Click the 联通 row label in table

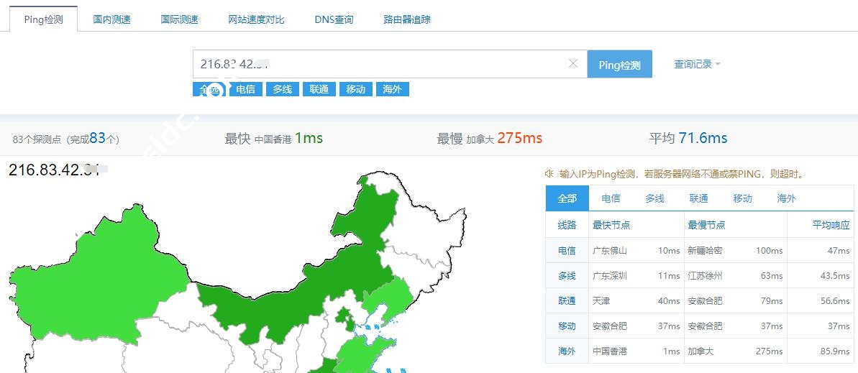567,301
